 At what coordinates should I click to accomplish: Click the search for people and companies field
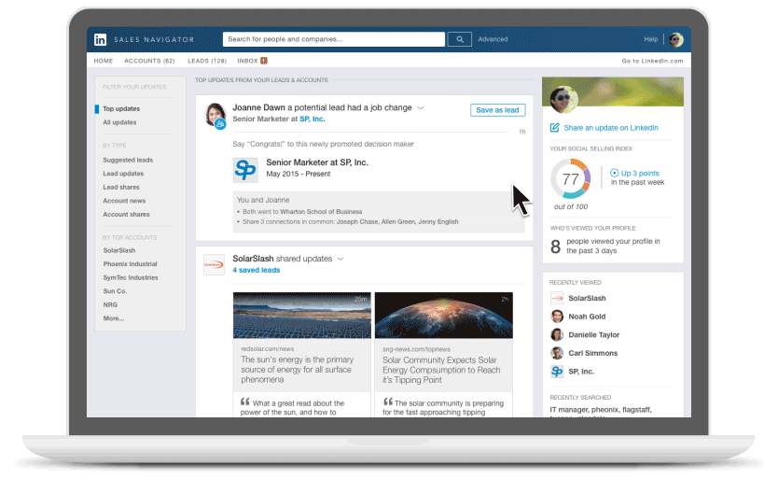click(x=334, y=39)
